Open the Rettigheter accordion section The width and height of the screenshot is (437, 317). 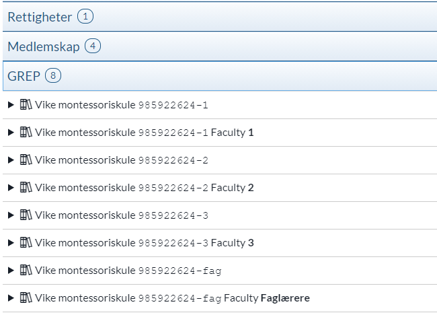pyautogui.click(x=40, y=17)
